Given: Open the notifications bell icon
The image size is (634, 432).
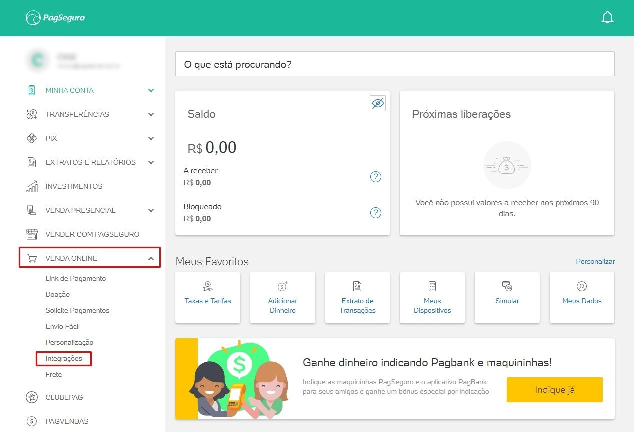Looking at the screenshot, I should click(607, 18).
